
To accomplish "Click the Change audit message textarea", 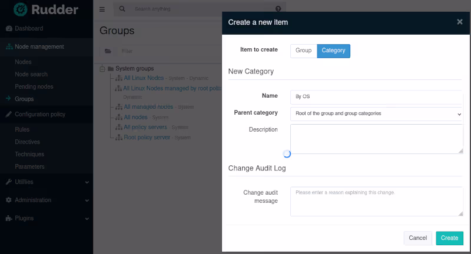I will pyautogui.click(x=377, y=202).
